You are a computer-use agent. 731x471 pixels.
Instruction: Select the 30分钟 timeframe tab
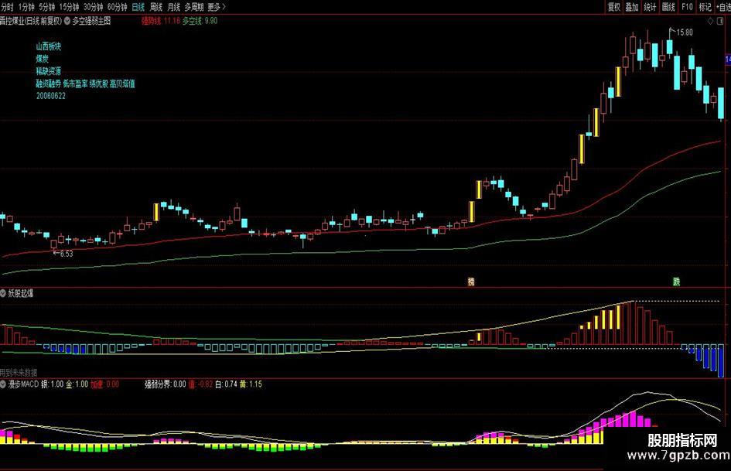pyautogui.click(x=94, y=7)
